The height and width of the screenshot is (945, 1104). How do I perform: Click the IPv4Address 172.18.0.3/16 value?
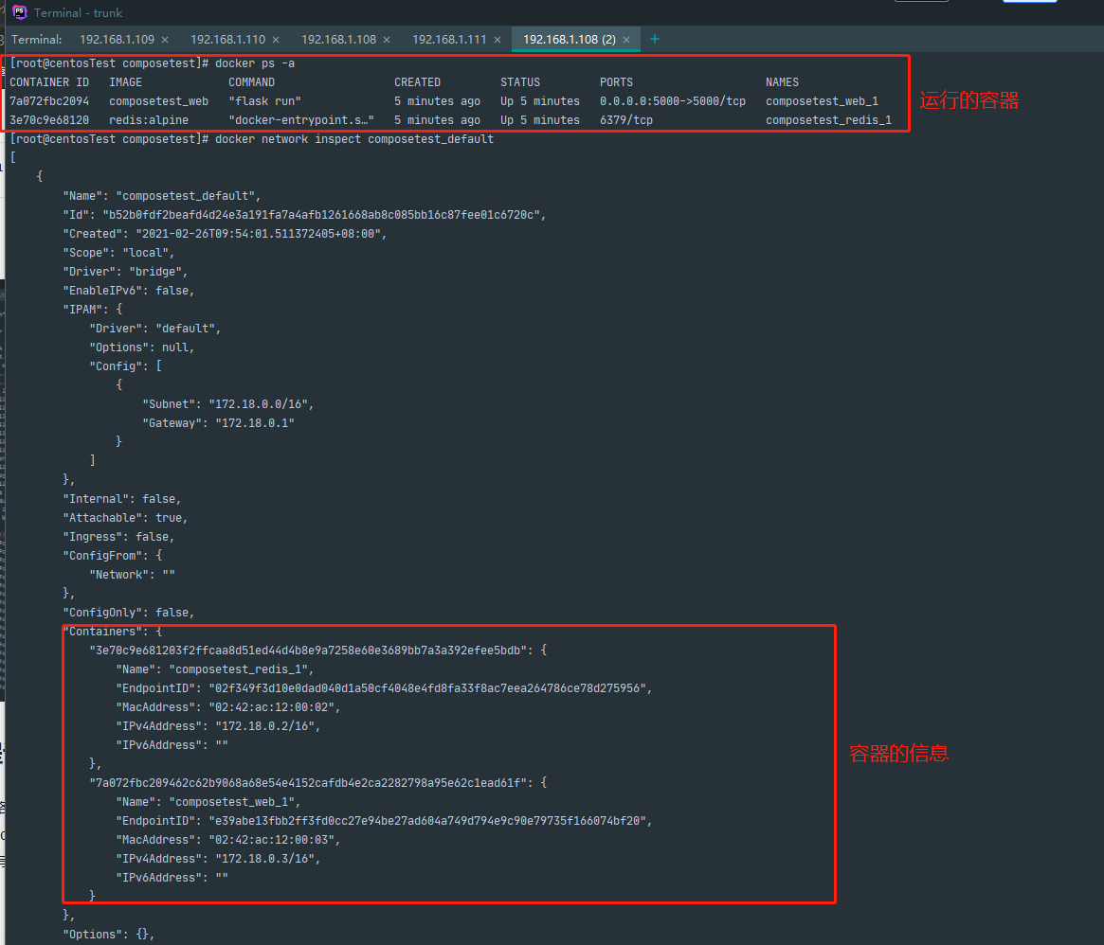click(264, 859)
